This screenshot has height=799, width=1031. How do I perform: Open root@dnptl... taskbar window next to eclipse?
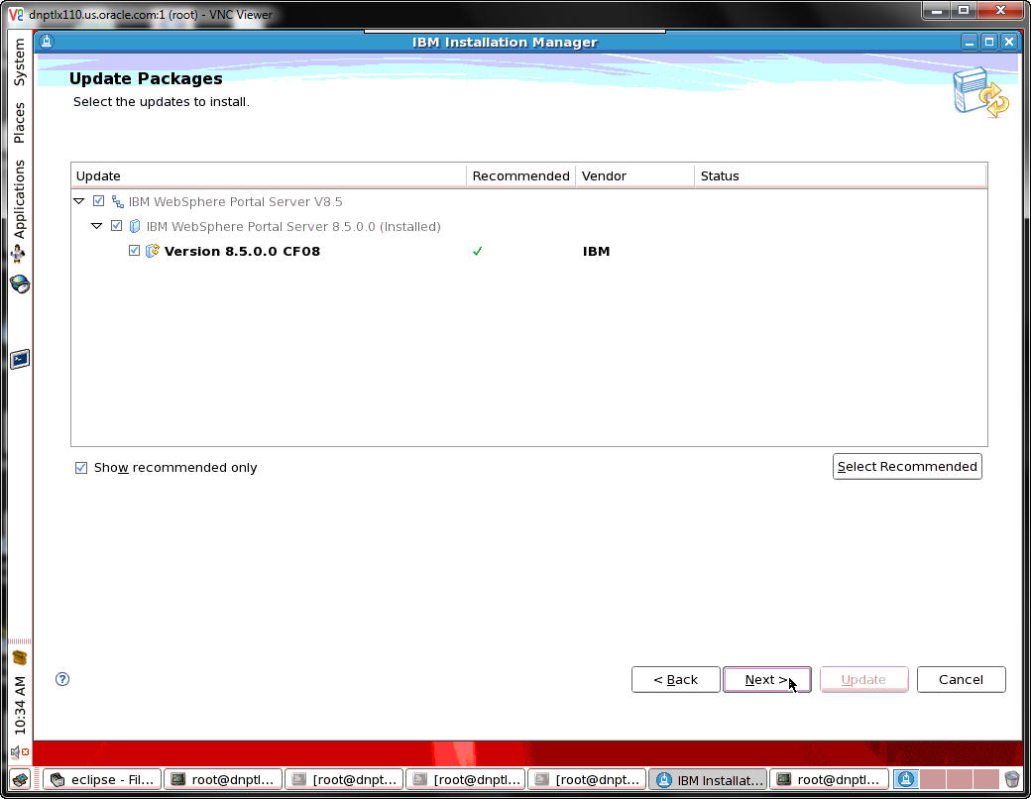(x=223, y=779)
